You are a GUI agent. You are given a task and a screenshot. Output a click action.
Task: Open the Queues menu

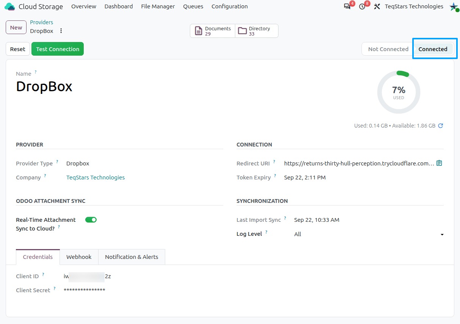[x=193, y=6]
